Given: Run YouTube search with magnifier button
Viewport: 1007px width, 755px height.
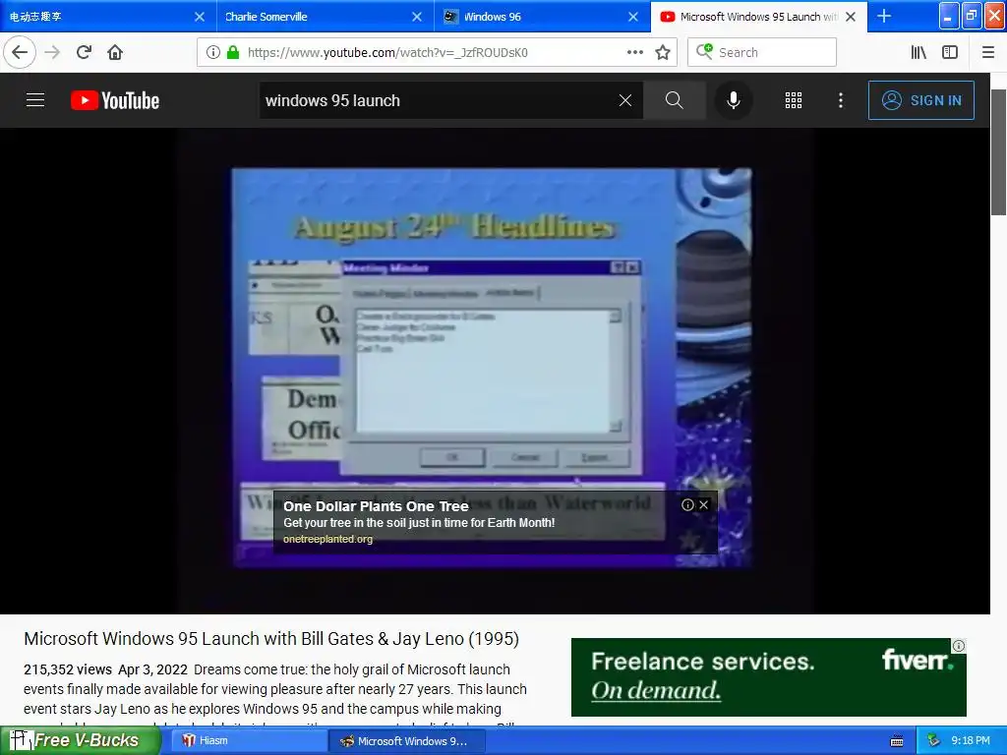Looking at the screenshot, I should coord(675,100).
